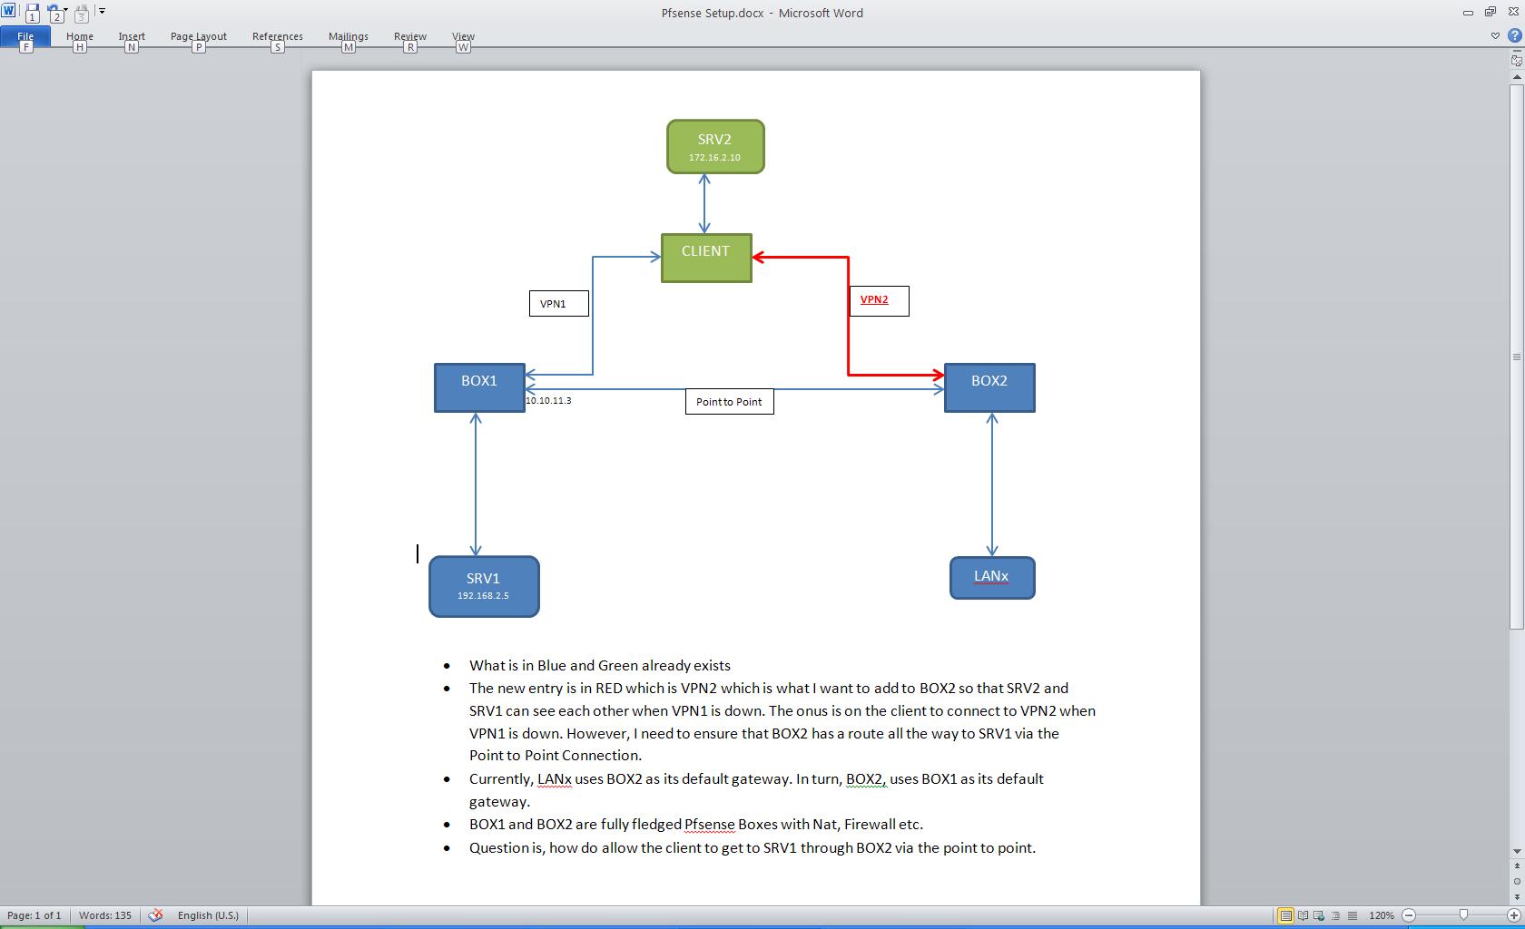The height and width of the screenshot is (929, 1525).
Task: Click the vertical scrollbar down arrow
Action: coord(1517,851)
